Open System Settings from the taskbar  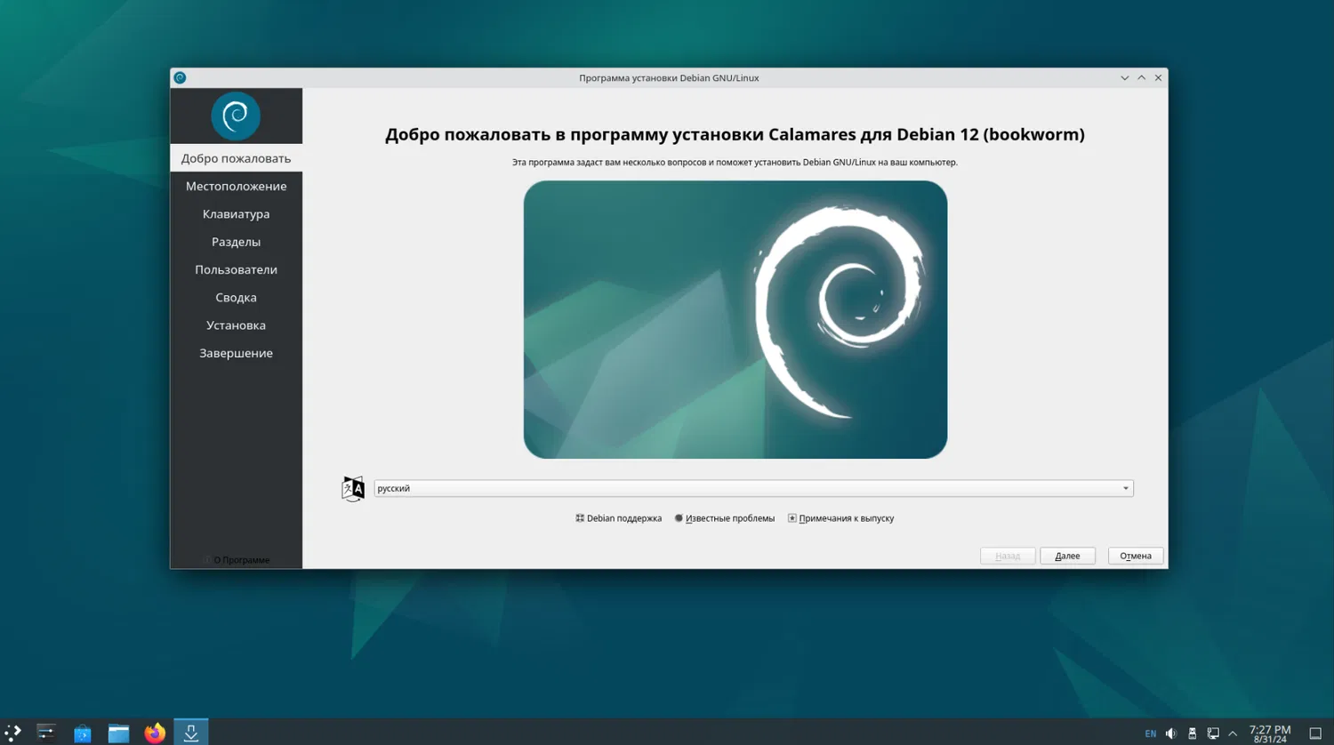[x=46, y=733]
